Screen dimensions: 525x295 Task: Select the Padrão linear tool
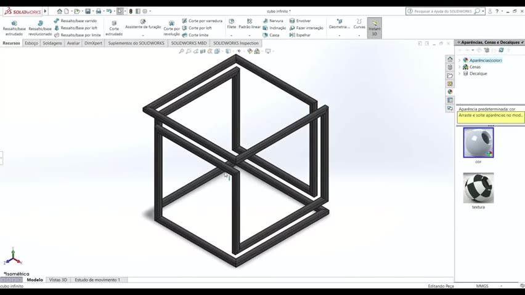(250, 21)
